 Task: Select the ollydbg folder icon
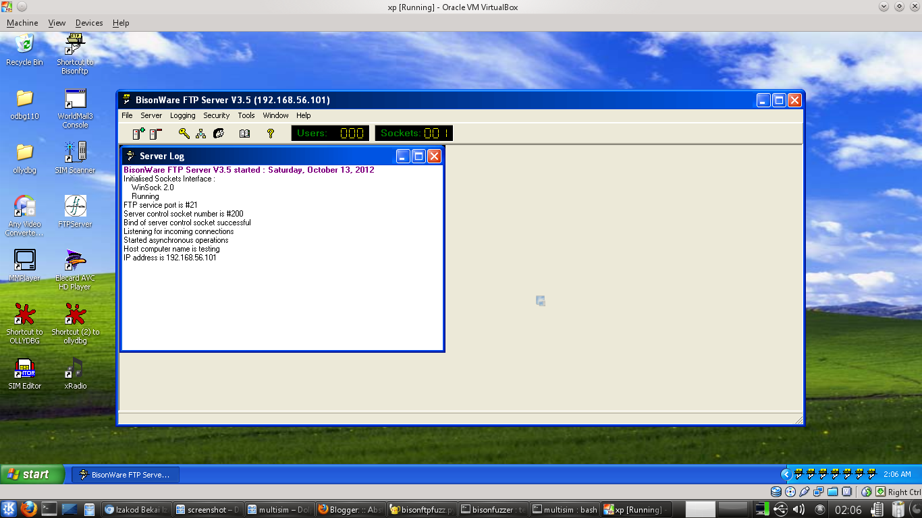click(x=24, y=159)
